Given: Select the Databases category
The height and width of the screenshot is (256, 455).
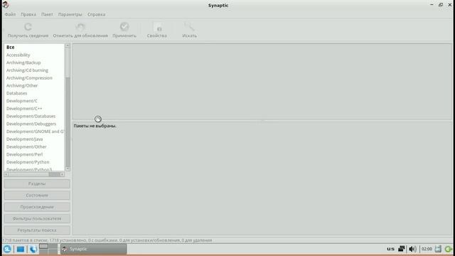Looking at the screenshot, I should [34, 93].
